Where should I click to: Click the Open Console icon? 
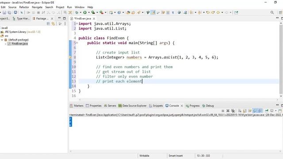(x=280, y=111)
